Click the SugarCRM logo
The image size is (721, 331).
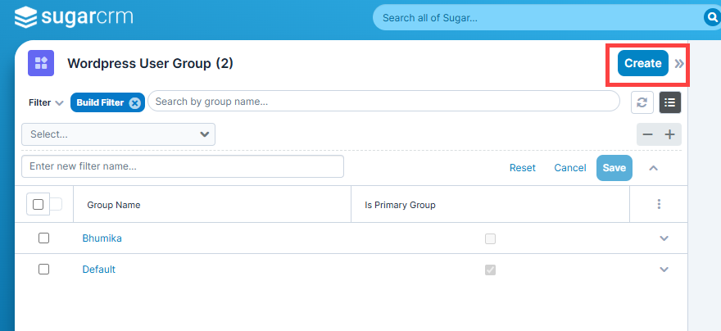pyautogui.click(x=74, y=17)
